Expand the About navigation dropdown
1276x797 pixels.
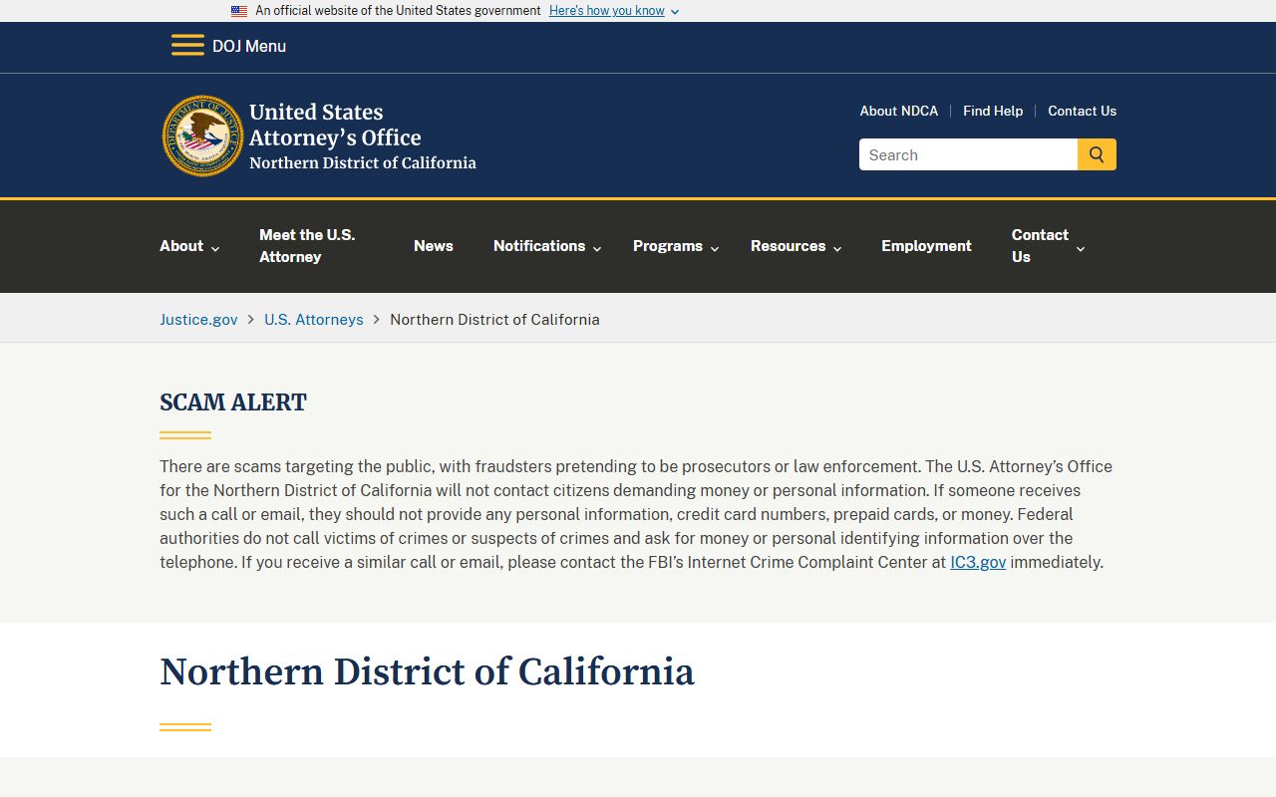pos(189,246)
